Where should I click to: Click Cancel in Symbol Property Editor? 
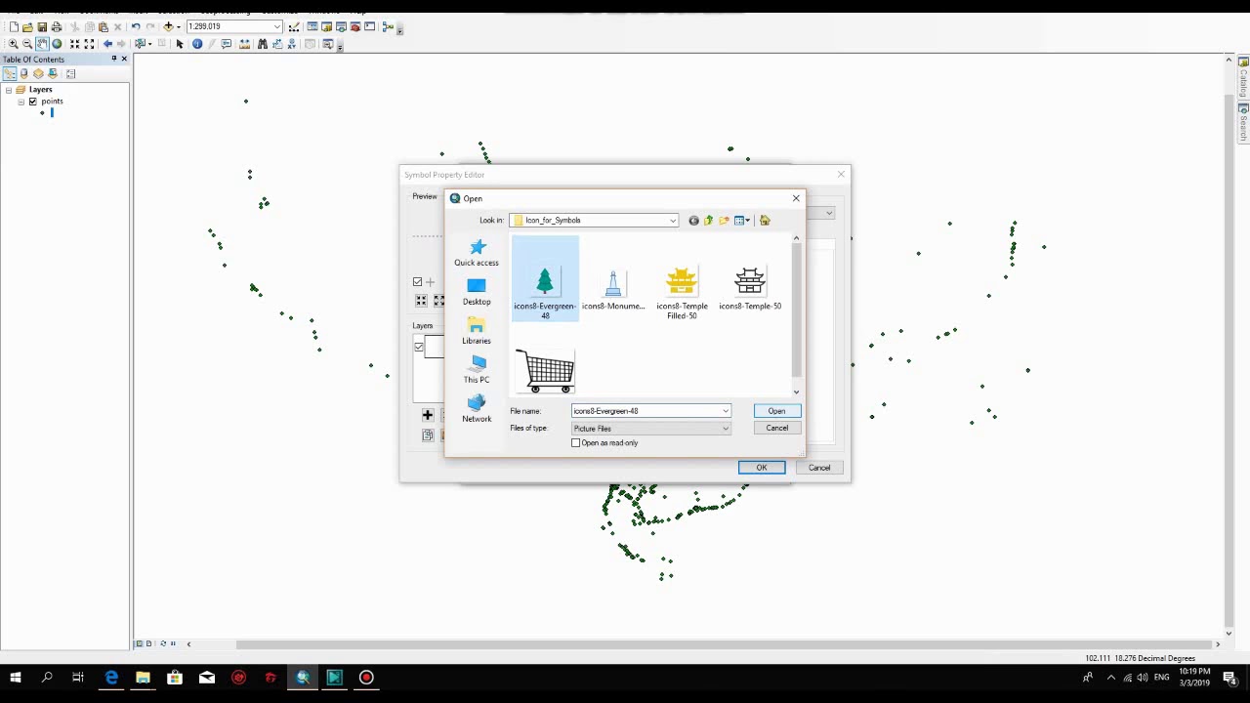click(819, 468)
